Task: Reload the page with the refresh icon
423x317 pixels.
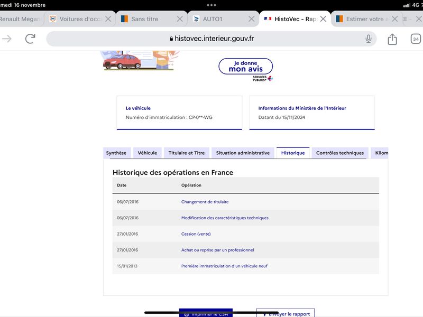Action: [30, 39]
